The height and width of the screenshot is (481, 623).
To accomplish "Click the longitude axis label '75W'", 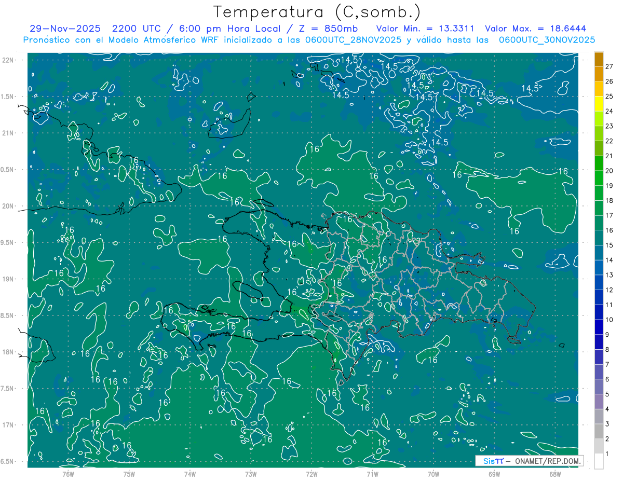I will 129,474.
